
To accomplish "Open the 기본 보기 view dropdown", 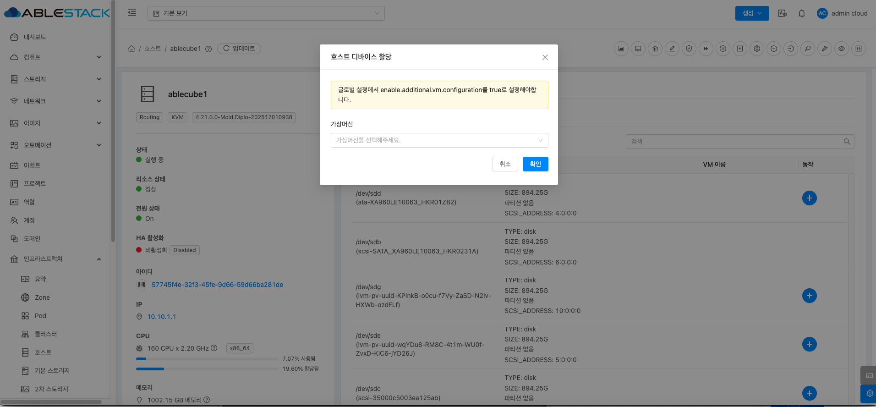I will [x=266, y=13].
